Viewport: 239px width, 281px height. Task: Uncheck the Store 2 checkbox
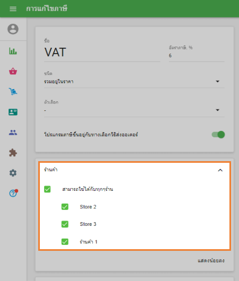pos(65,207)
